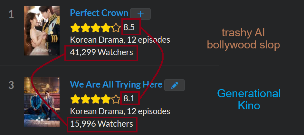
Task: Click the third star in Perfect Crown rating
Action: pyautogui.click(x=96, y=28)
